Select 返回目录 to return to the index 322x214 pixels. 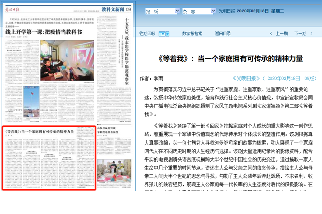tap(223, 34)
